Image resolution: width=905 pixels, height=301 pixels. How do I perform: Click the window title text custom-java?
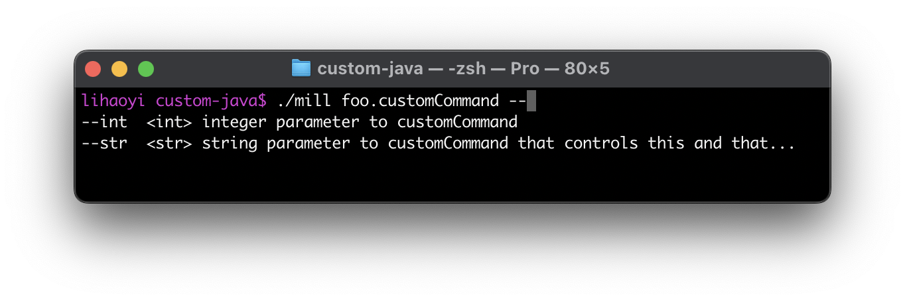coord(370,68)
